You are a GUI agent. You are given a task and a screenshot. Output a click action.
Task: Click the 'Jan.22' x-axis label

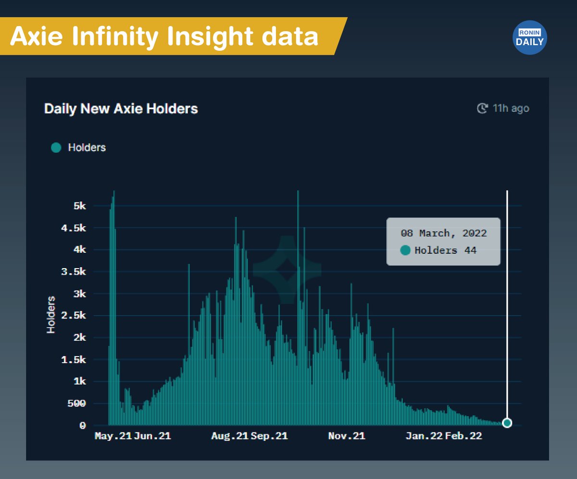(x=424, y=436)
